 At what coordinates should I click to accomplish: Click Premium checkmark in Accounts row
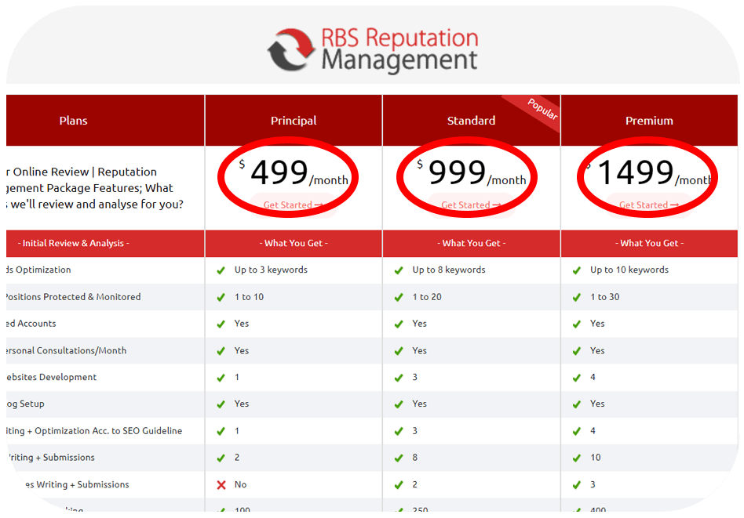click(577, 324)
